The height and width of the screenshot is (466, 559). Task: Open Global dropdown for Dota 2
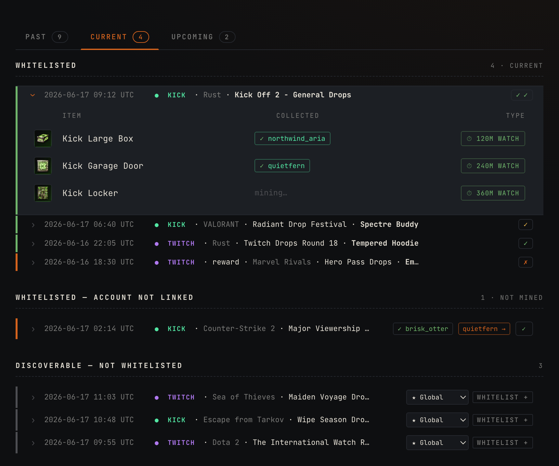point(437,443)
